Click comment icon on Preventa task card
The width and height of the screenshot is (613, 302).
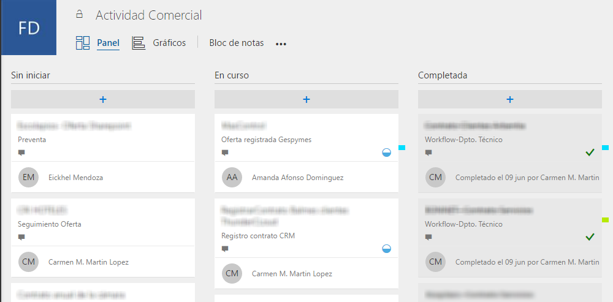point(21,153)
